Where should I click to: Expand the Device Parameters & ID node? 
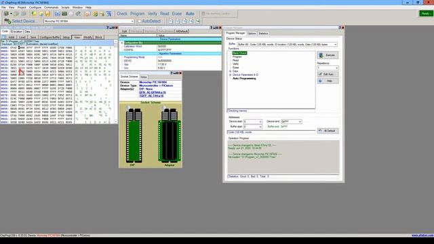(231, 75)
